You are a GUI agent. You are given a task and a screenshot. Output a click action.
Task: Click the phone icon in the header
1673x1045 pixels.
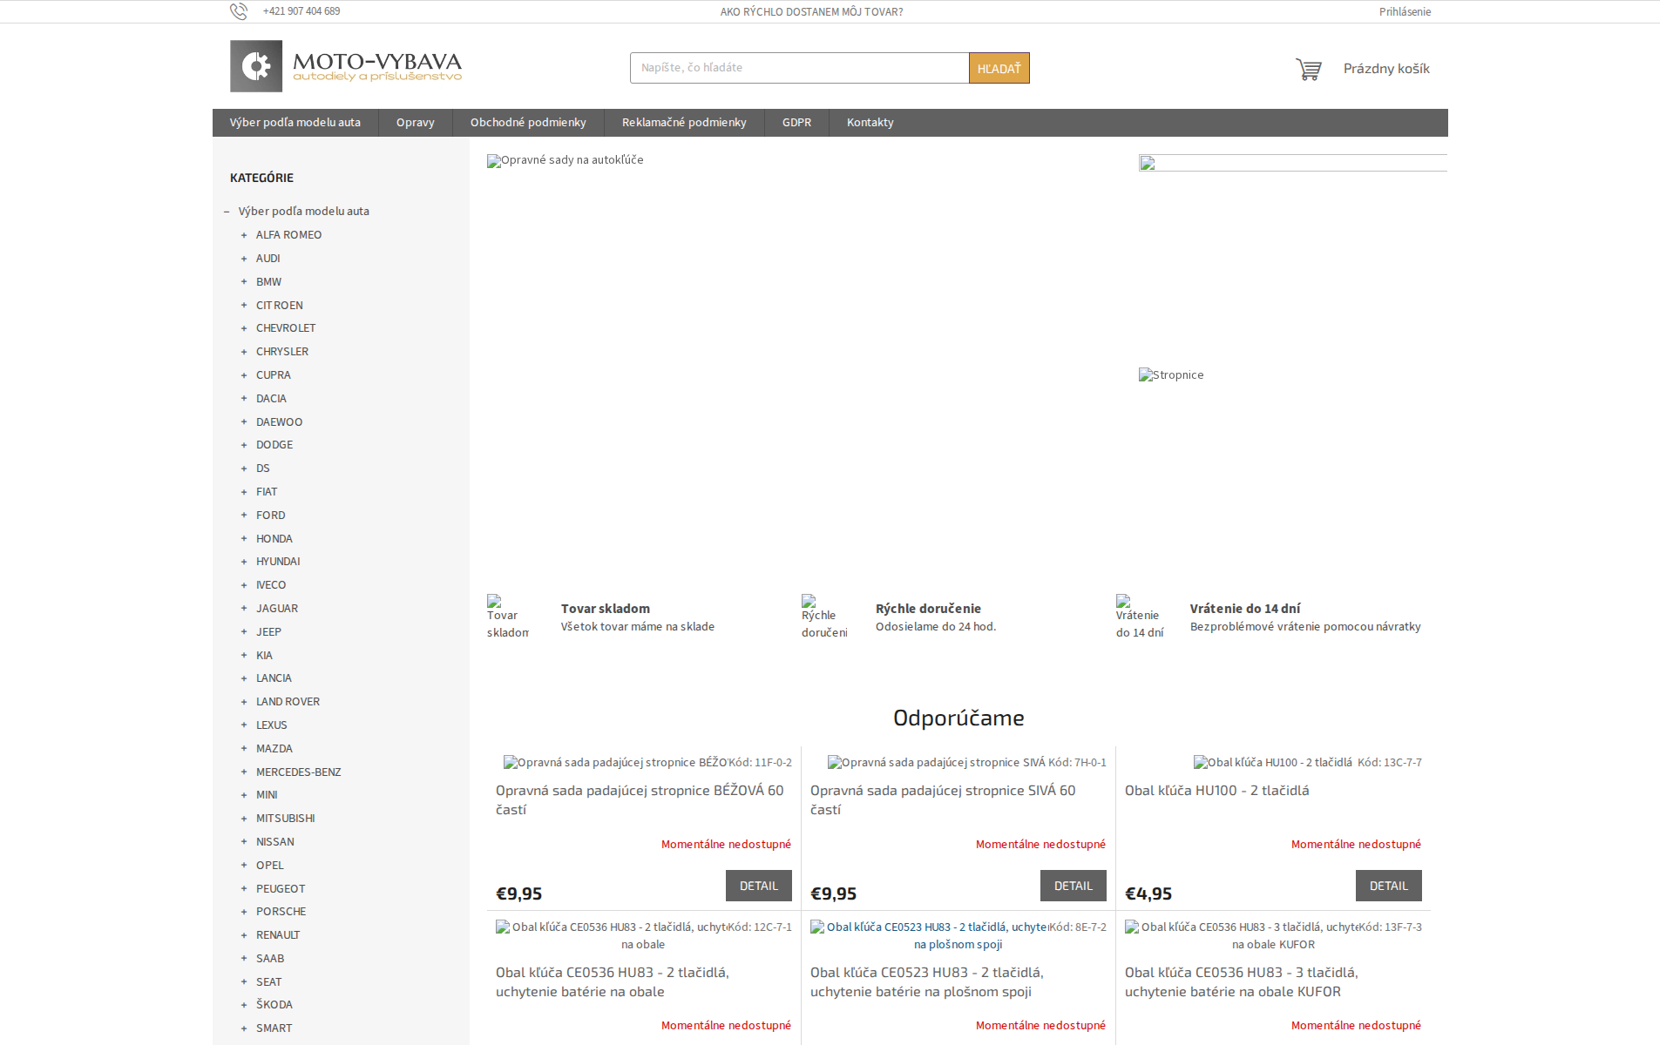tap(239, 11)
